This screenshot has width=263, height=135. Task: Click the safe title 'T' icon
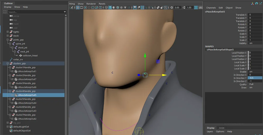[x=100, y=8]
